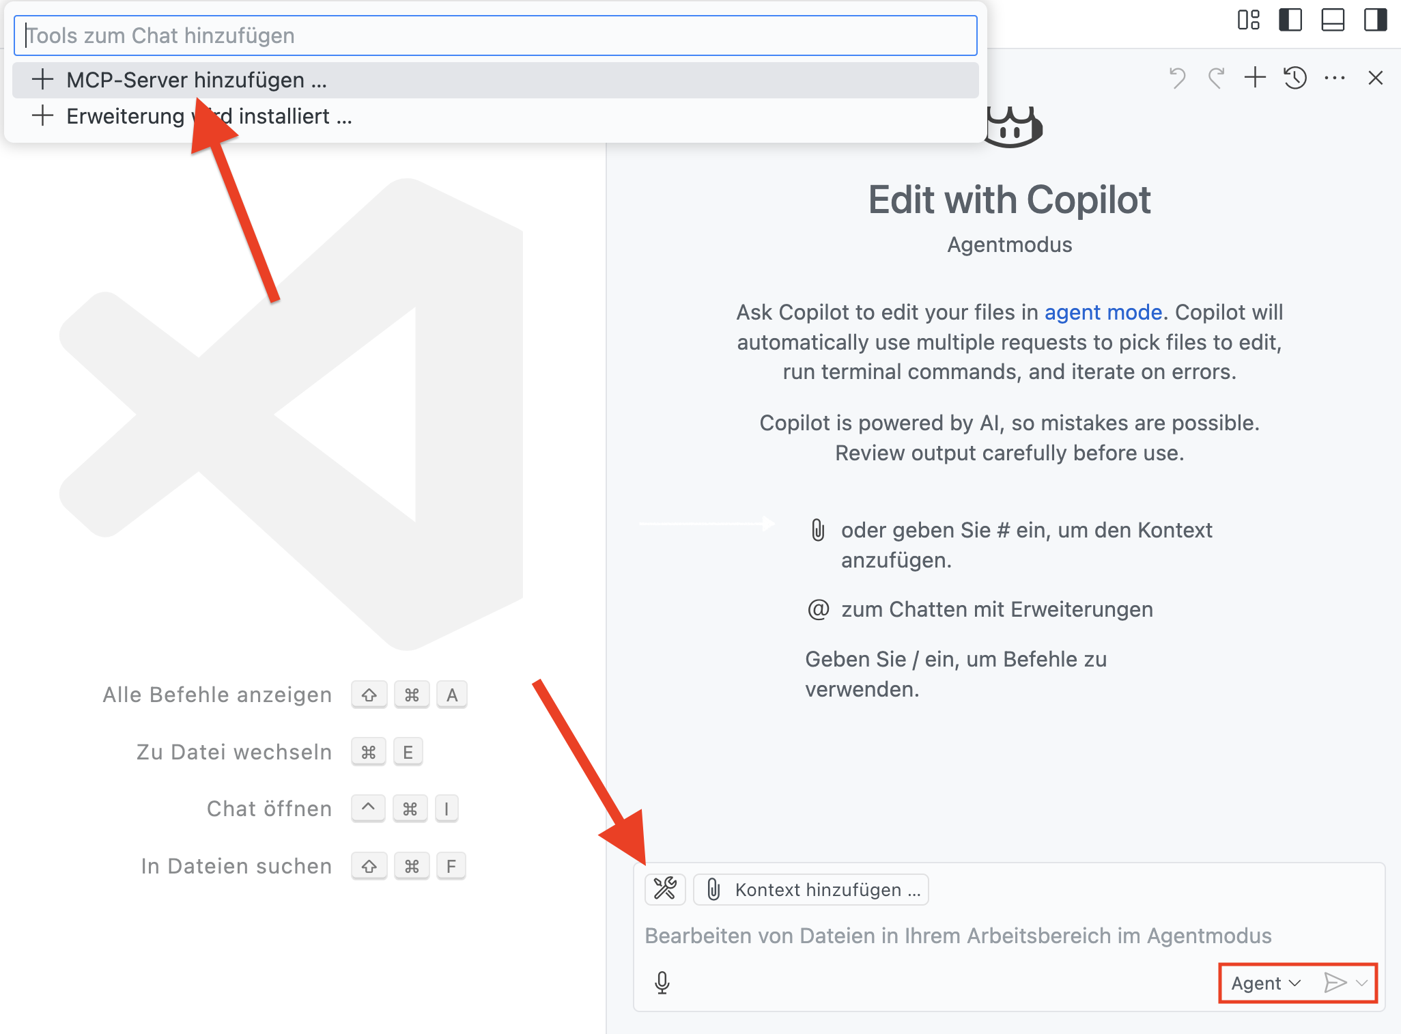Screen dimensions: 1401x1034
Task: Focus the Tools zum Chat hinzufügen field
Action: tap(496, 36)
